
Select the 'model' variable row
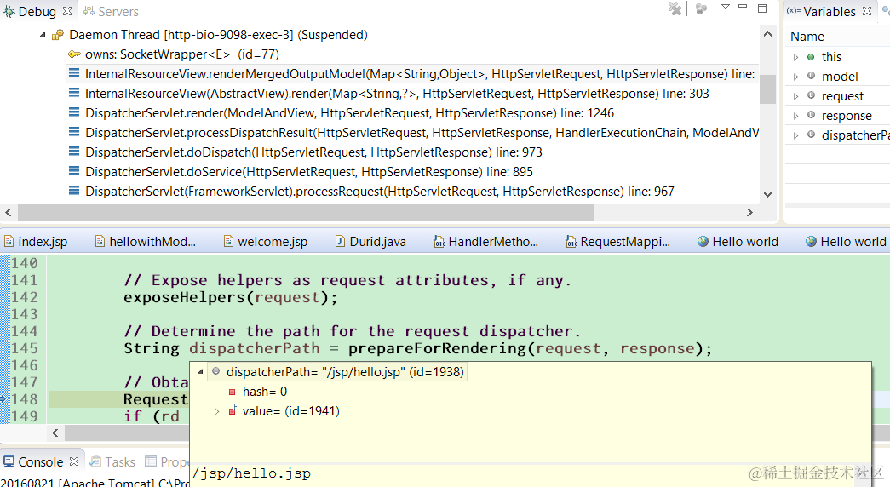pyautogui.click(x=838, y=76)
